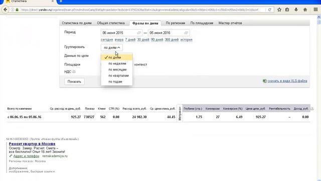321x181 pixels.
Task: Collapse the Группировать по дням dropdown
Action: click(112, 48)
